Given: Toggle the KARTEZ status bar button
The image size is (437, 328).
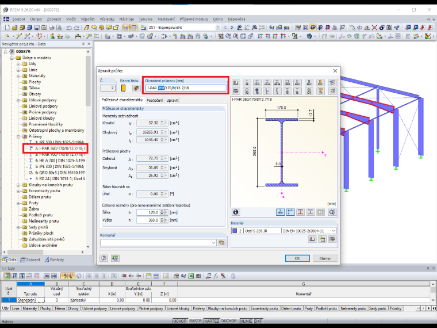Looking at the screenshot, I should point(212,321).
